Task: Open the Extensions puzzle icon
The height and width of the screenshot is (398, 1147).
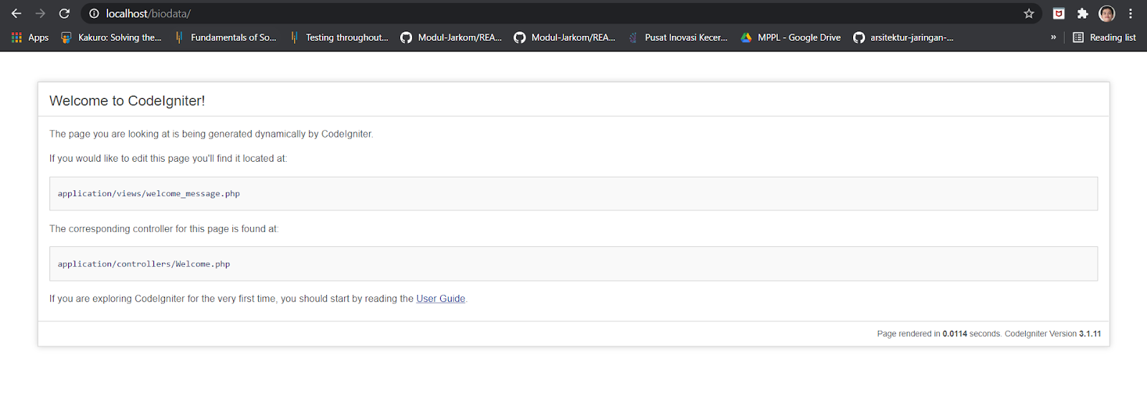Action: pyautogui.click(x=1082, y=14)
